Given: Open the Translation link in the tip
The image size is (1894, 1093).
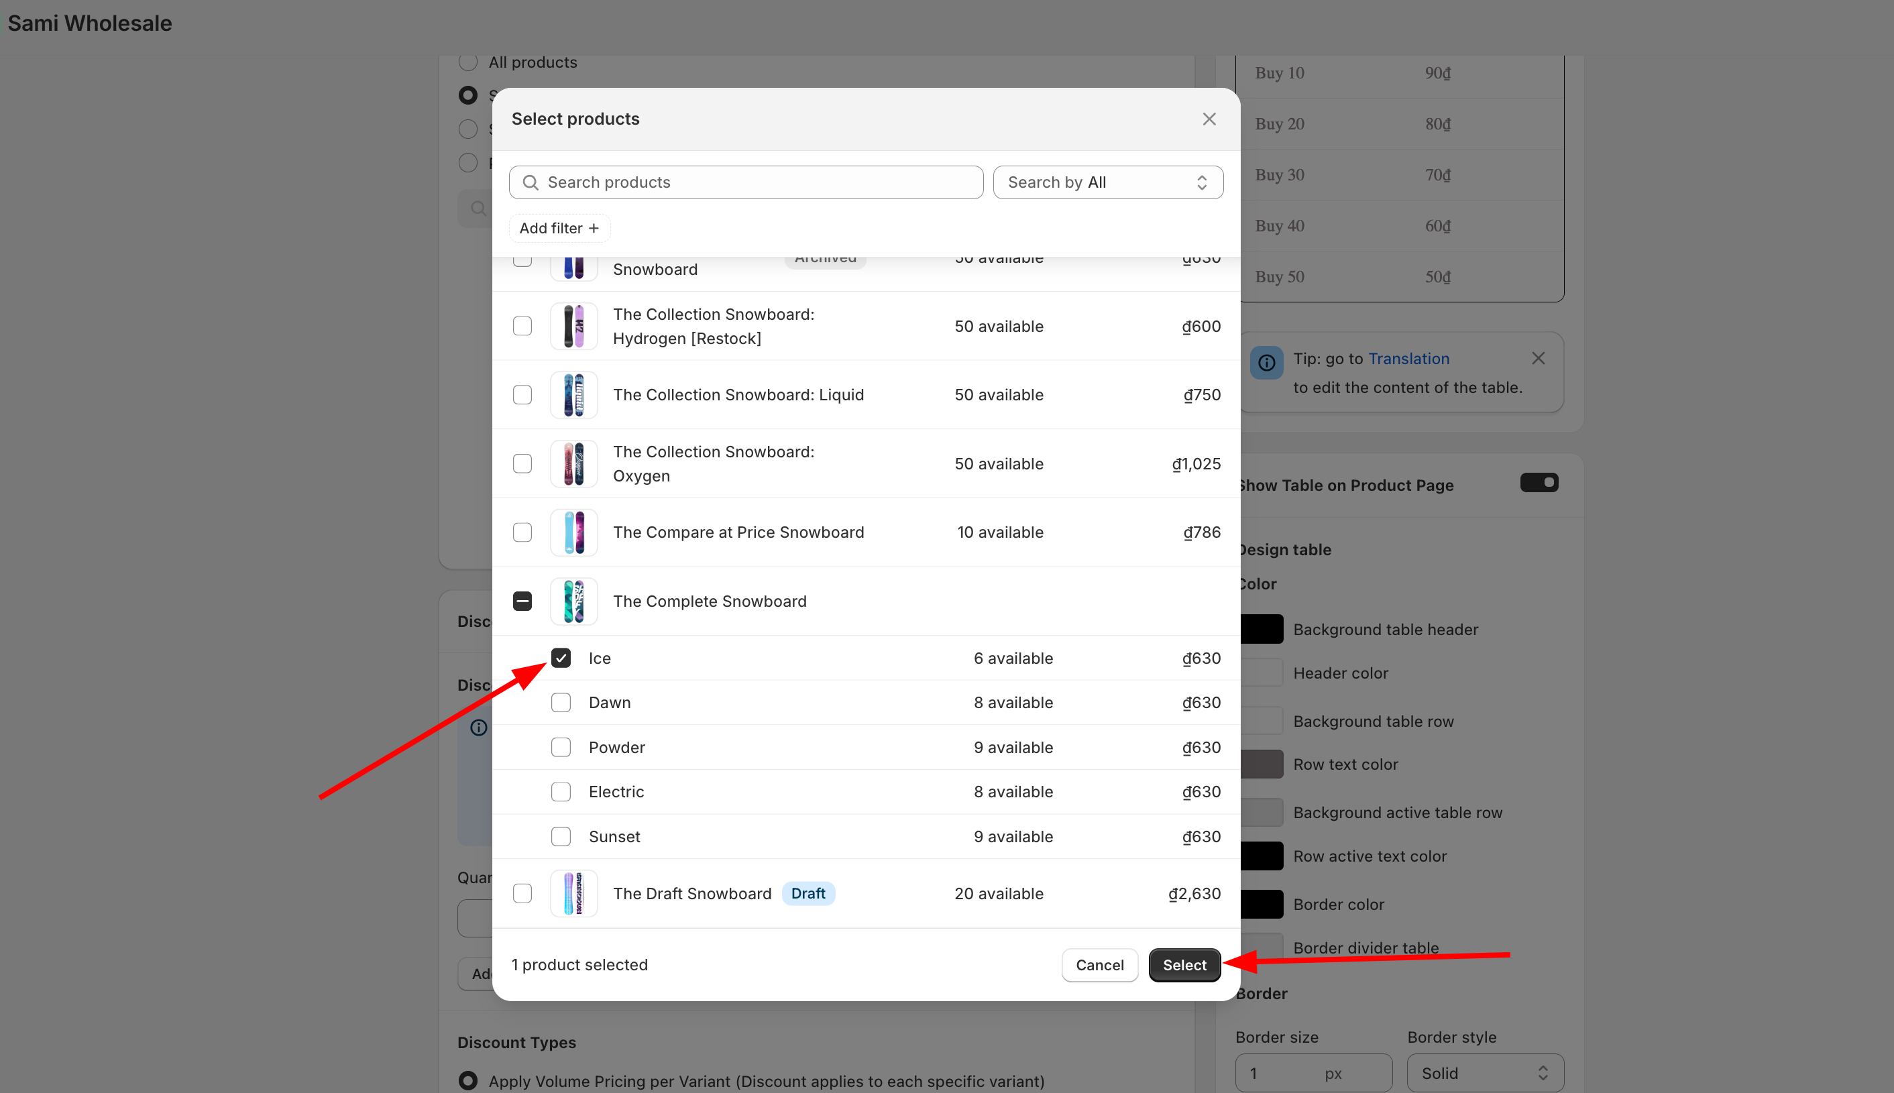Looking at the screenshot, I should pos(1408,359).
